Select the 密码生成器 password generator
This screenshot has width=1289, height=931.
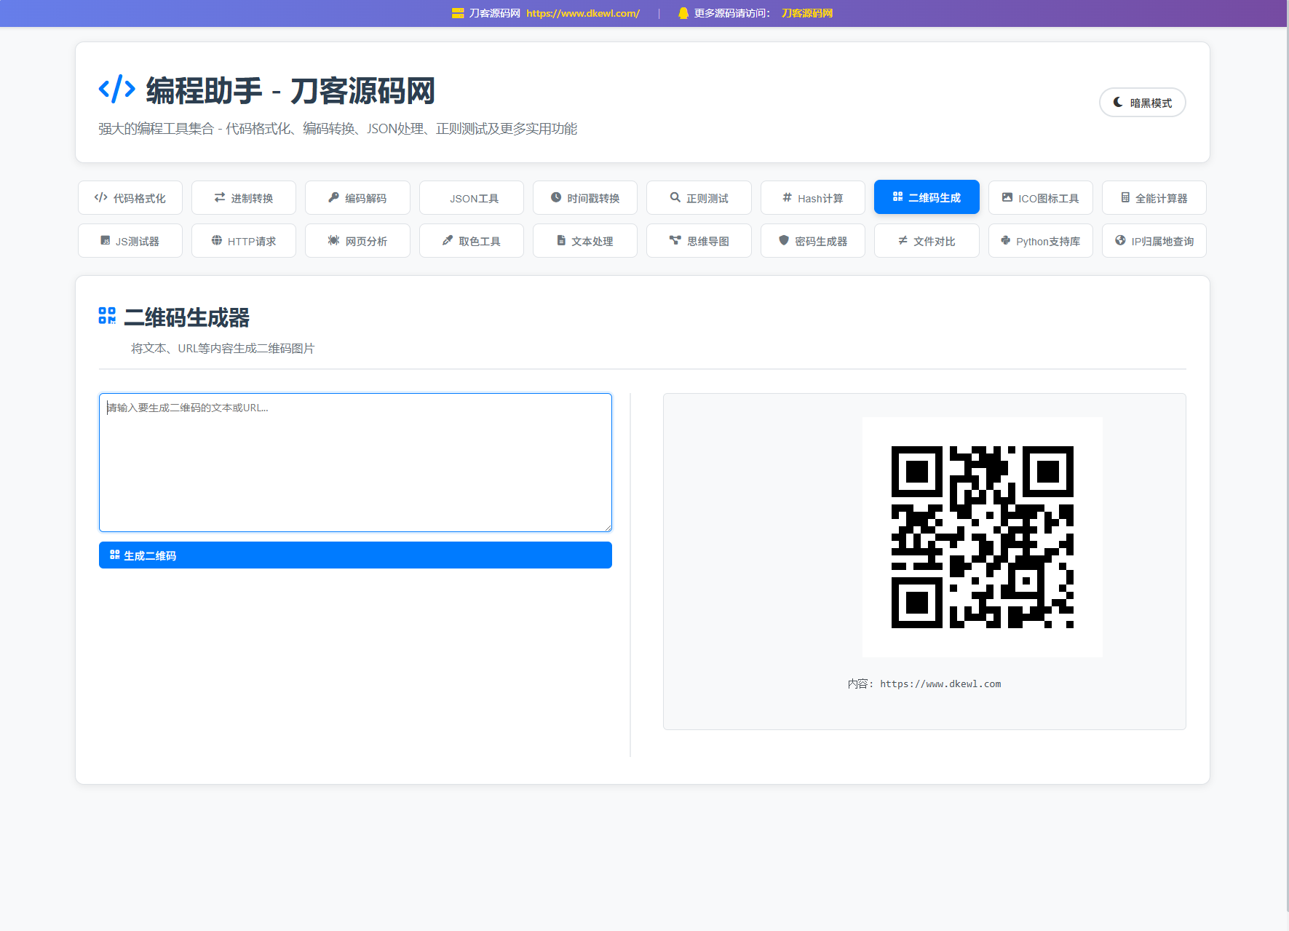pyautogui.click(x=812, y=240)
